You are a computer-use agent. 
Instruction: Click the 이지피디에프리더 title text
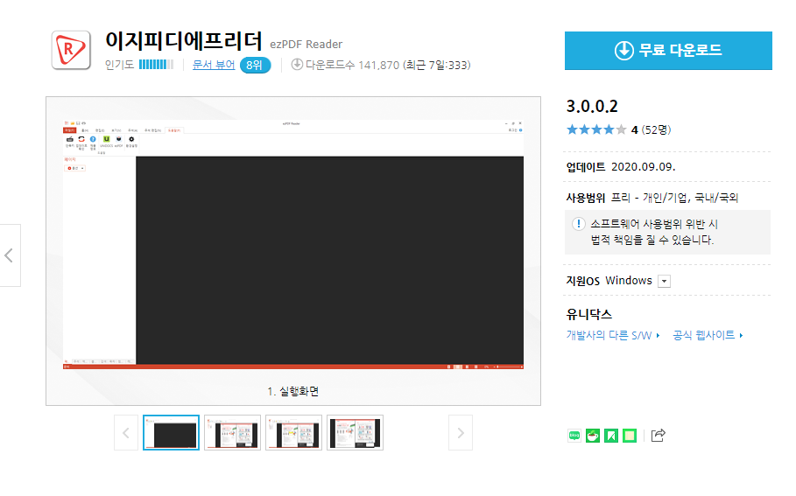click(x=183, y=41)
